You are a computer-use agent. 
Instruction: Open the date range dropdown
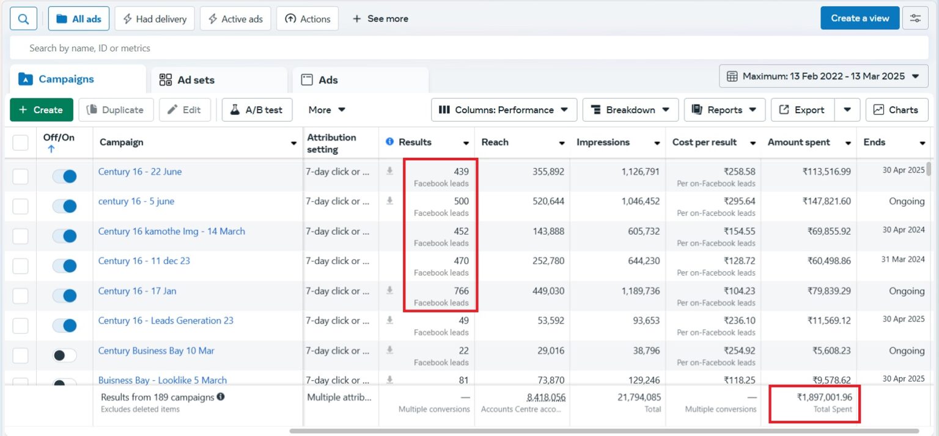point(823,76)
